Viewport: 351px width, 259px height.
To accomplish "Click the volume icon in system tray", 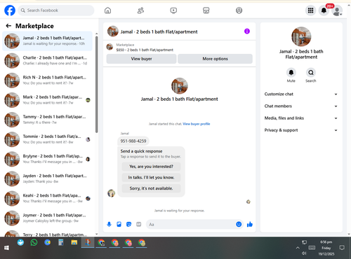I will pyautogui.click(x=304, y=253).
